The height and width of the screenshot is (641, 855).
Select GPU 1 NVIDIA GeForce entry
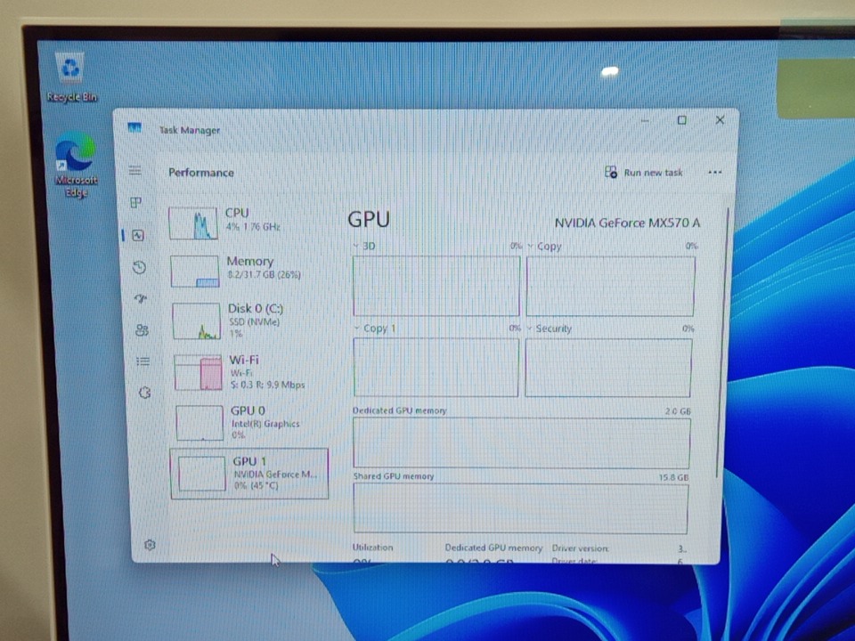pyautogui.click(x=249, y=474)
